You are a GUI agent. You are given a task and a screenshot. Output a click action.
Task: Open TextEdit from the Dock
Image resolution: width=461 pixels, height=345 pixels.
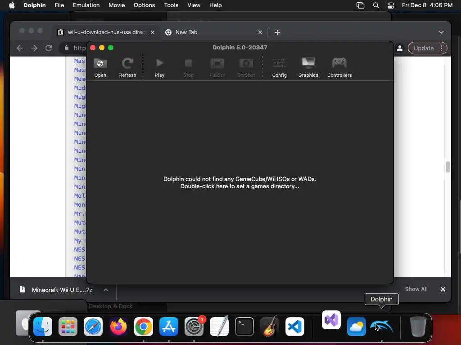click(x=219, y=327)
